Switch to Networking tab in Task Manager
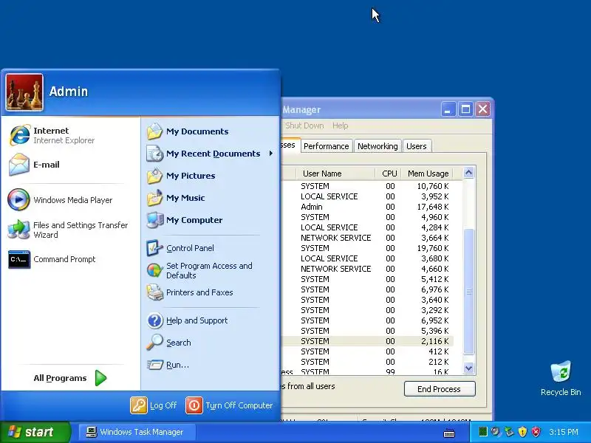 [x=378, y=146]
